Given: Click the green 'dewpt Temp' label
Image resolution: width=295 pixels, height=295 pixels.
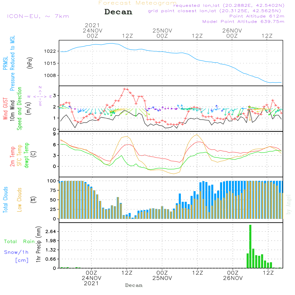Looking at the screenshot, I should point(26,155).
